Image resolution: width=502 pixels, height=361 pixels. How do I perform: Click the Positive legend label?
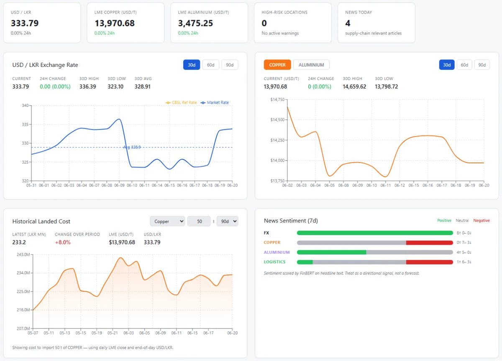tap(444, 221)
